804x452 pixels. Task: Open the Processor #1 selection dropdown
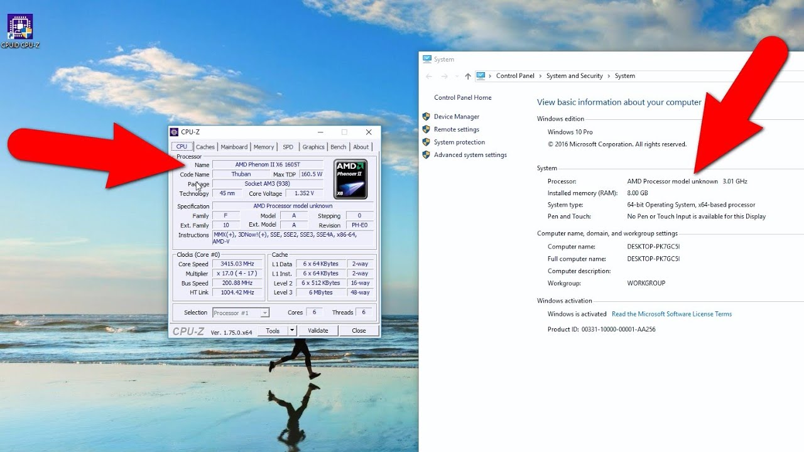(264, 312)
